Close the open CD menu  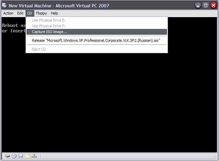(x=30, y=13)
